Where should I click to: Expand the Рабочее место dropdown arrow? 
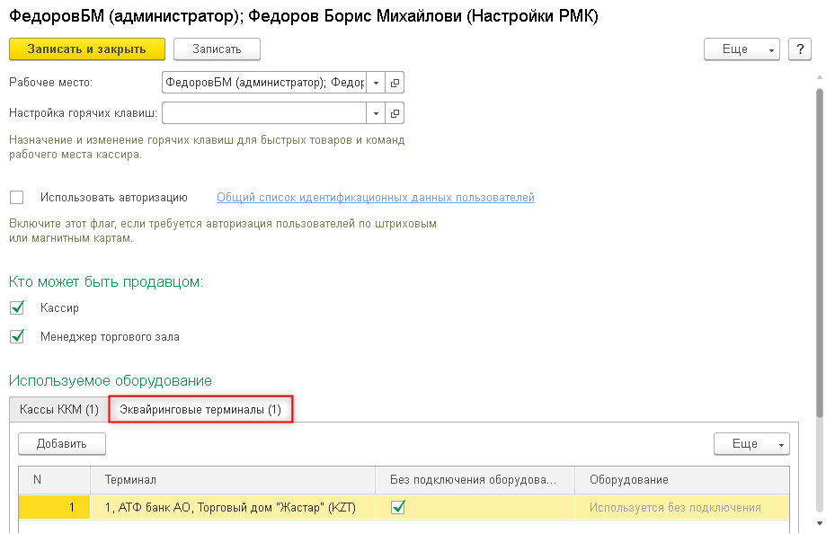[x=377, y=83]
